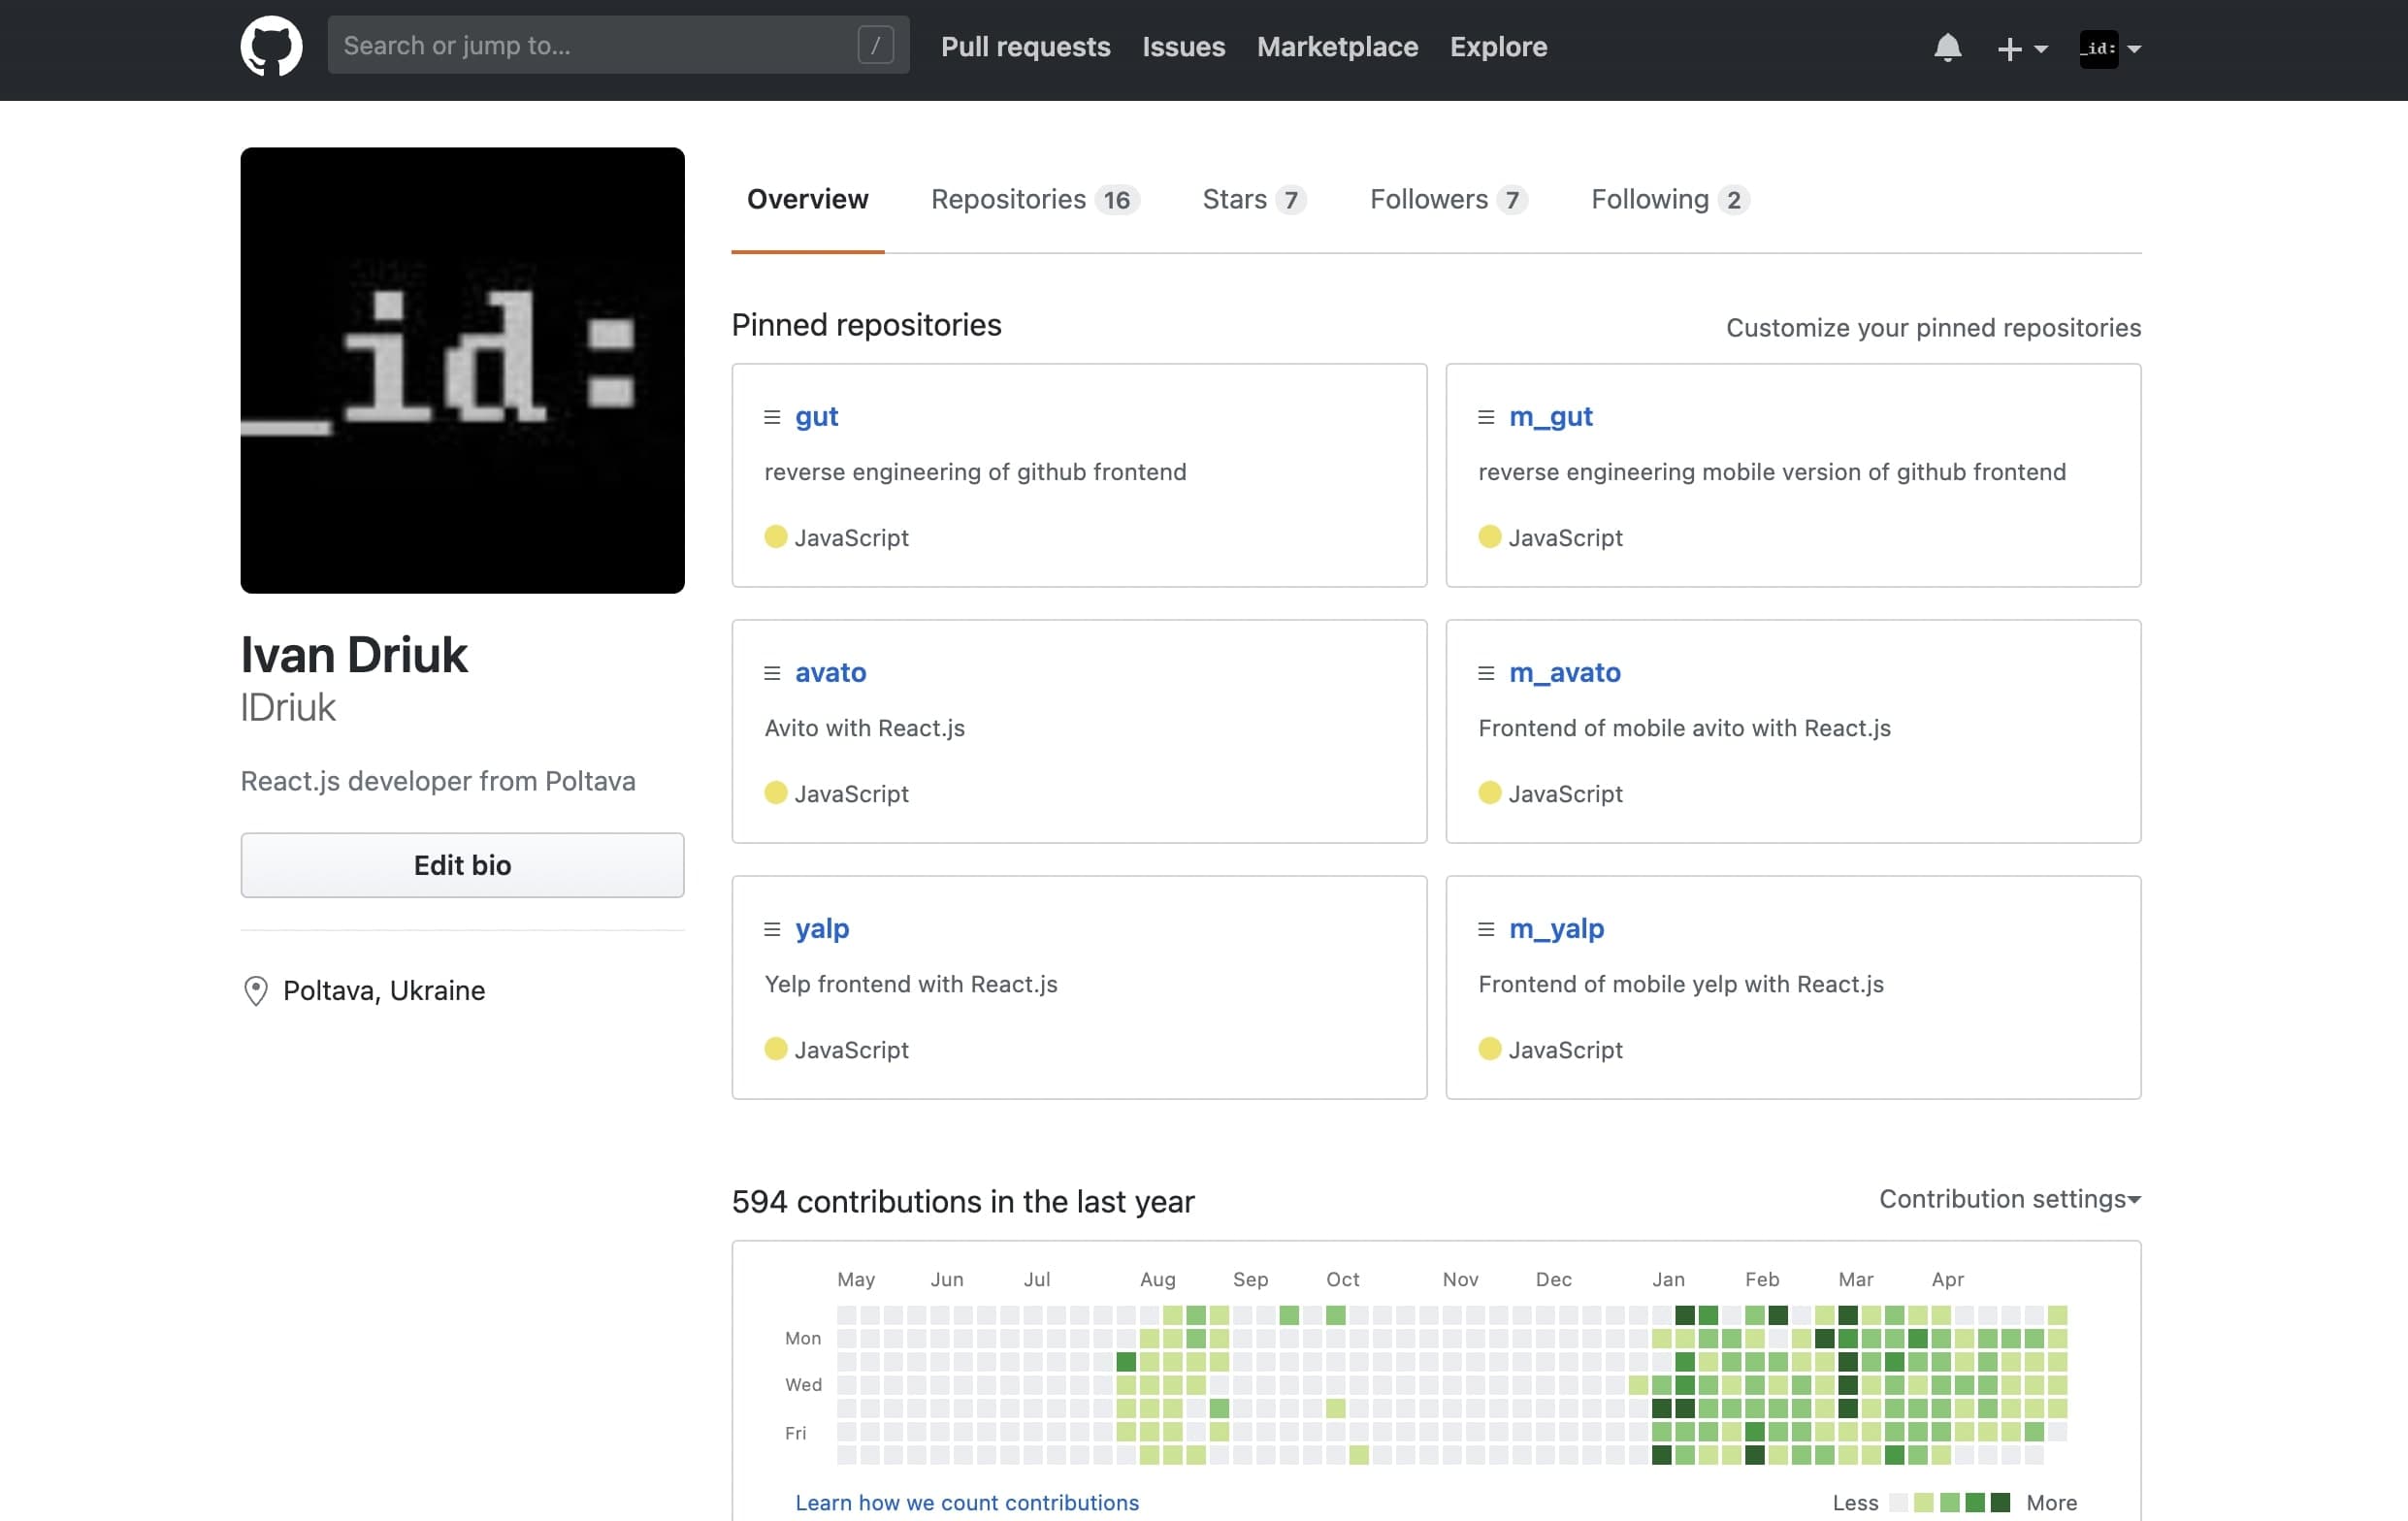Open the Following tab

(x=1670, y=200)
